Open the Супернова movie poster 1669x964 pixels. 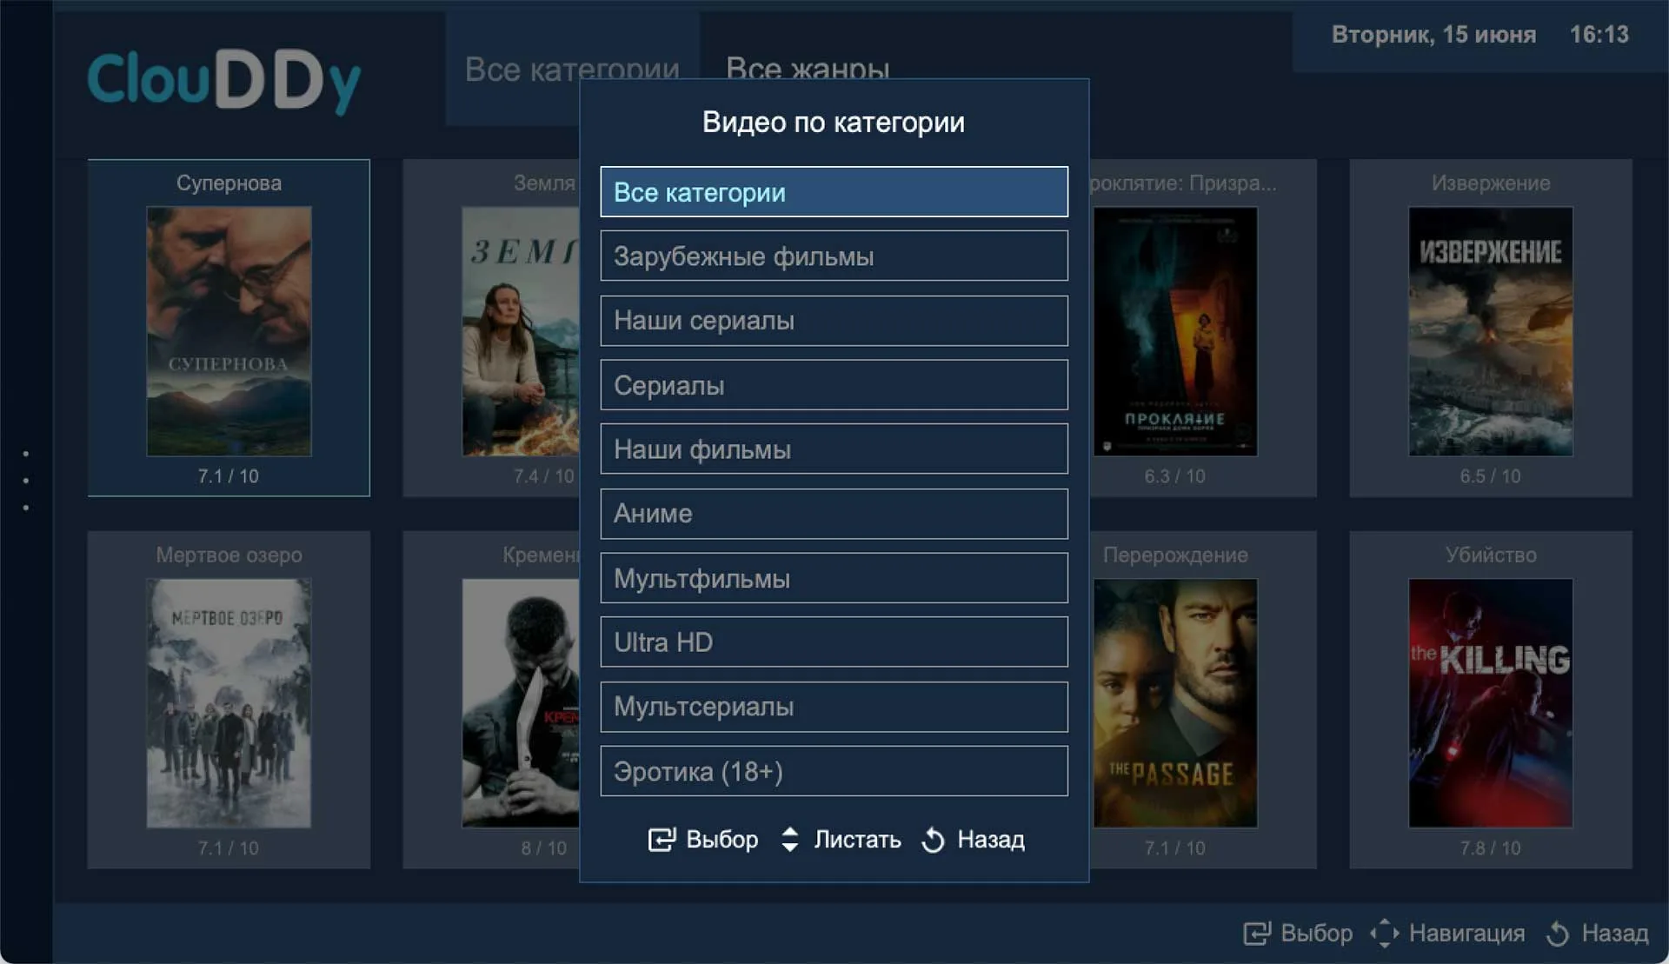[x=229, y=330]
